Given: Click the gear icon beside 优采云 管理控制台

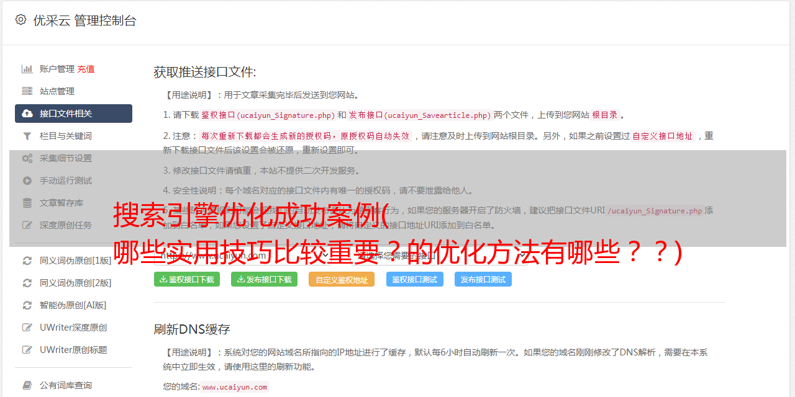Looking at the screenshot, I should tap(21, 20).
